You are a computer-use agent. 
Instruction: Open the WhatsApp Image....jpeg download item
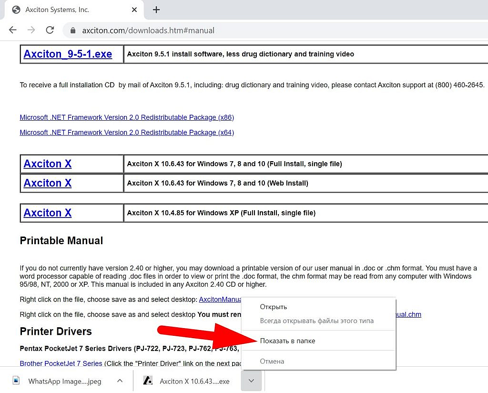click(x=64, y=381)
